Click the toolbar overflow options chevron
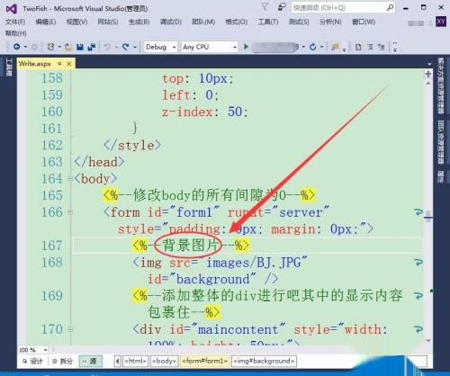The height and width of the screenshot is (376, 450). click(x=395, y=47)
